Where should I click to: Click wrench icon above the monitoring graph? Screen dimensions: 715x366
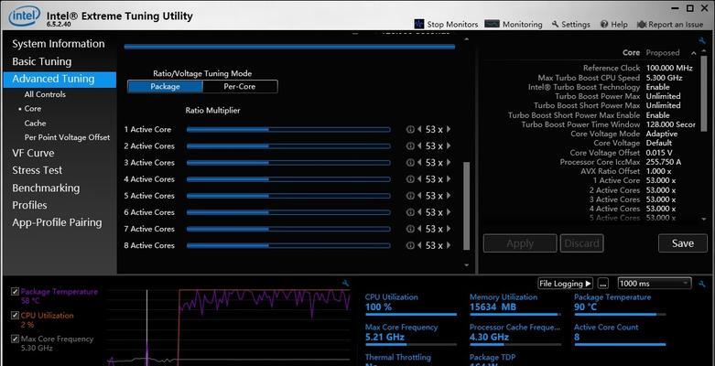pos(346,284)
